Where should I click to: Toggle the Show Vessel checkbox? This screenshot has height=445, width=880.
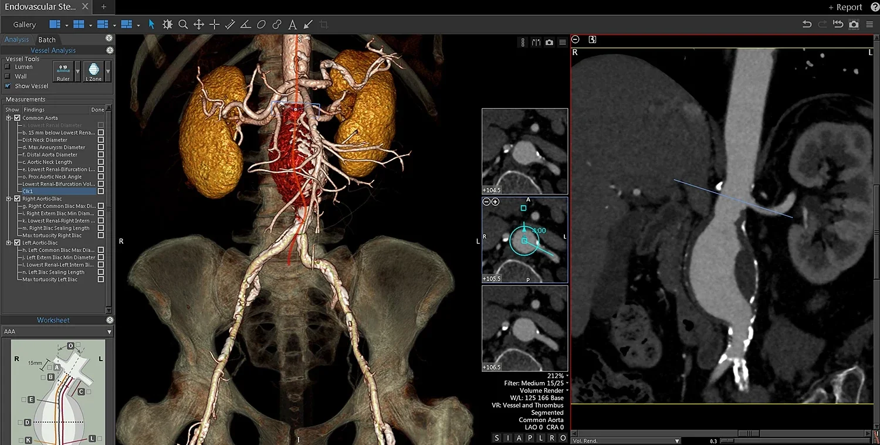tap(8, 86)
